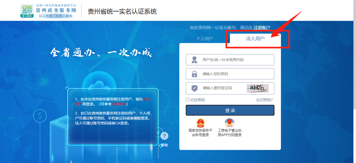Open the 注册账户 link at top
This screenshot has width=356, height=163.
pyautogui.click(x=262, y=27)
